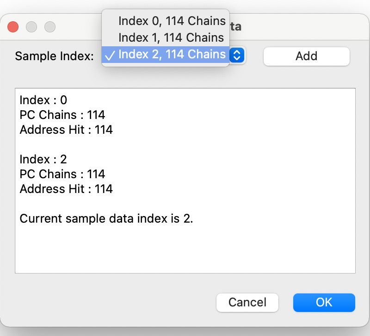Click the "Sample Index:" label
This screenshot has width=370, height=336.
pos(55,56)
